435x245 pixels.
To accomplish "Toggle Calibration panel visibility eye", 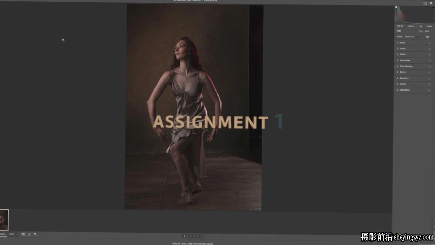I will [430, 90].
